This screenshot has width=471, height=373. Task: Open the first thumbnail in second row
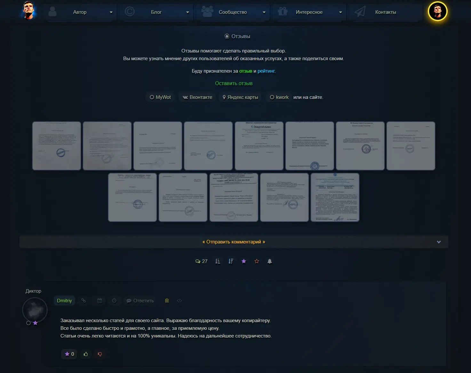tap(132, 197)
